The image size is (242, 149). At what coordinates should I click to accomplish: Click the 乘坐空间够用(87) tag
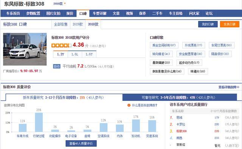[x=164, y=45]
